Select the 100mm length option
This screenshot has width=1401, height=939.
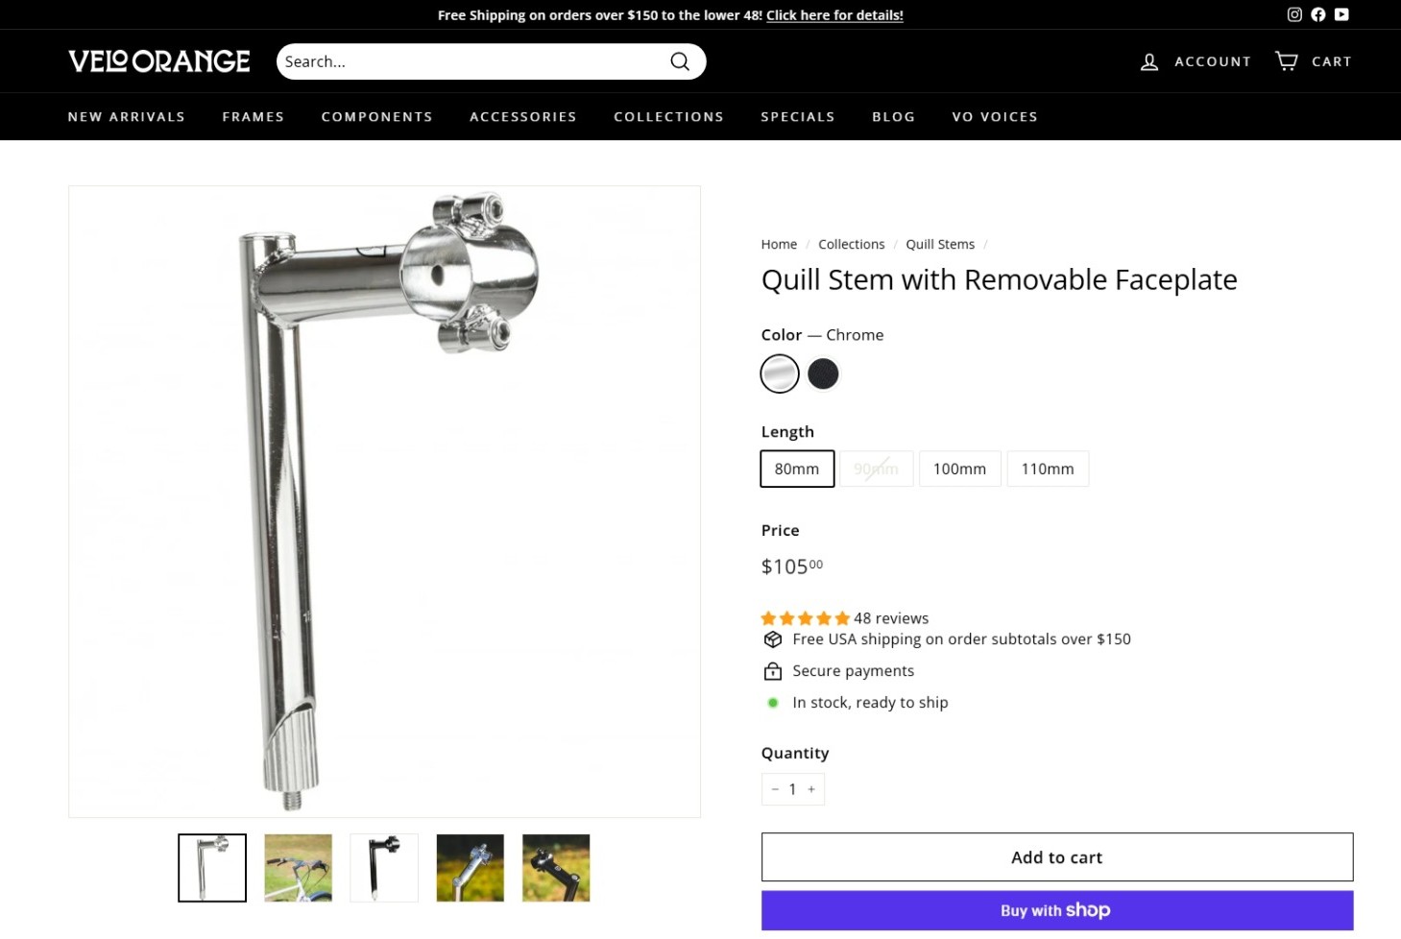tap(959, 469)
